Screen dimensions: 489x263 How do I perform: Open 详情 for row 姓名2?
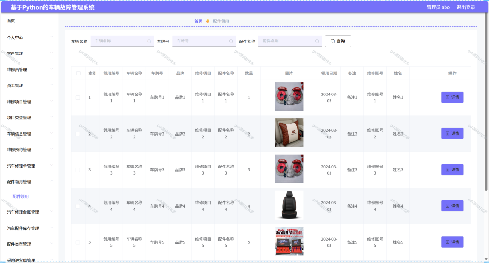coord(452,133)
